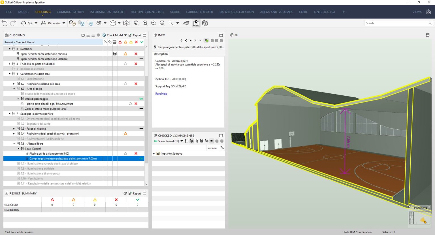
Task: Open the Spin tool dropdown arrow
Action: (x=35, y=23)
